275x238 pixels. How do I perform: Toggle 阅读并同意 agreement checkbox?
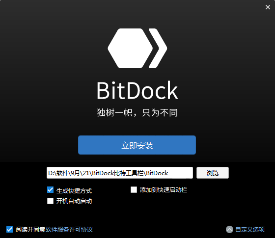(x=10, y=230)
